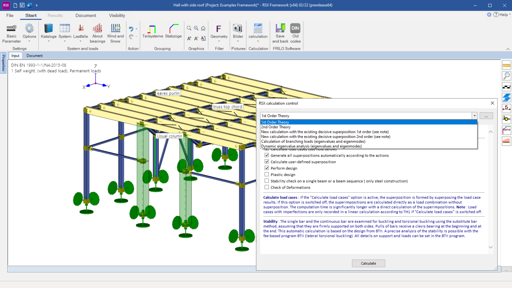Image resolution: width=512 pixels, height=288 pixels.
Task: Click the magnifier icon in the right sidebar
Action: 507,76
